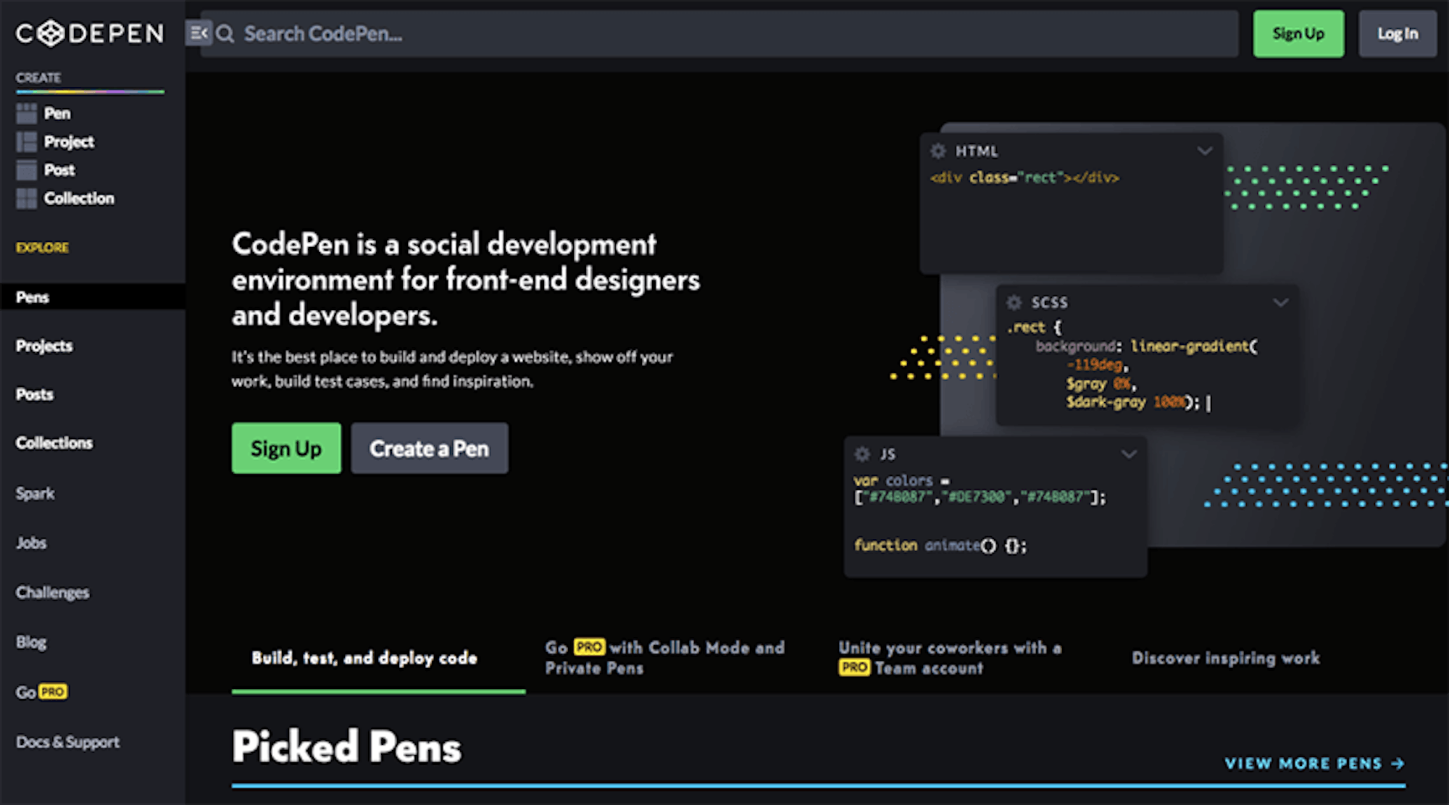
Task: Click the arrow next to View More Pens
Action: coord(1398,764)
